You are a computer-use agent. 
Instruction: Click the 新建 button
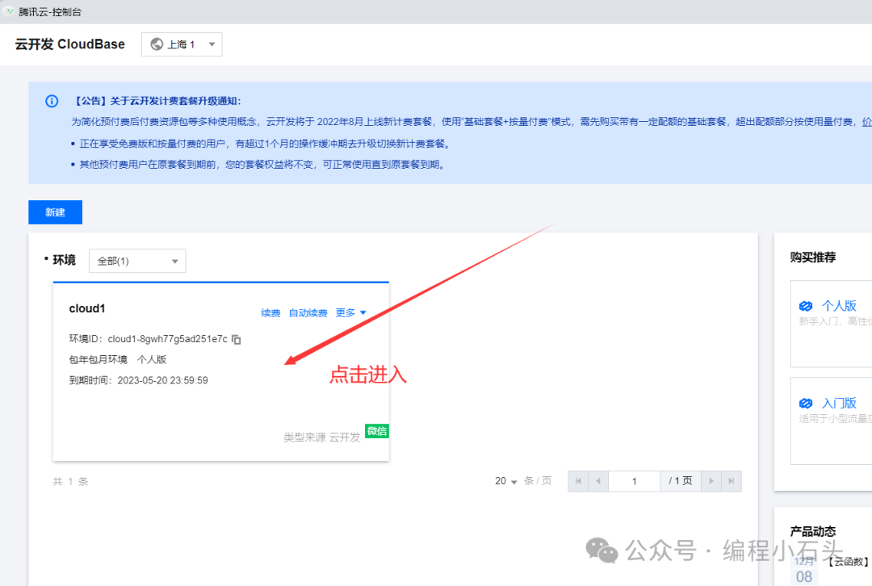(55, 212)
